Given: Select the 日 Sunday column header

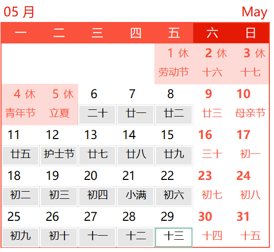Looking at the screenshot, I should pos(250,33).
